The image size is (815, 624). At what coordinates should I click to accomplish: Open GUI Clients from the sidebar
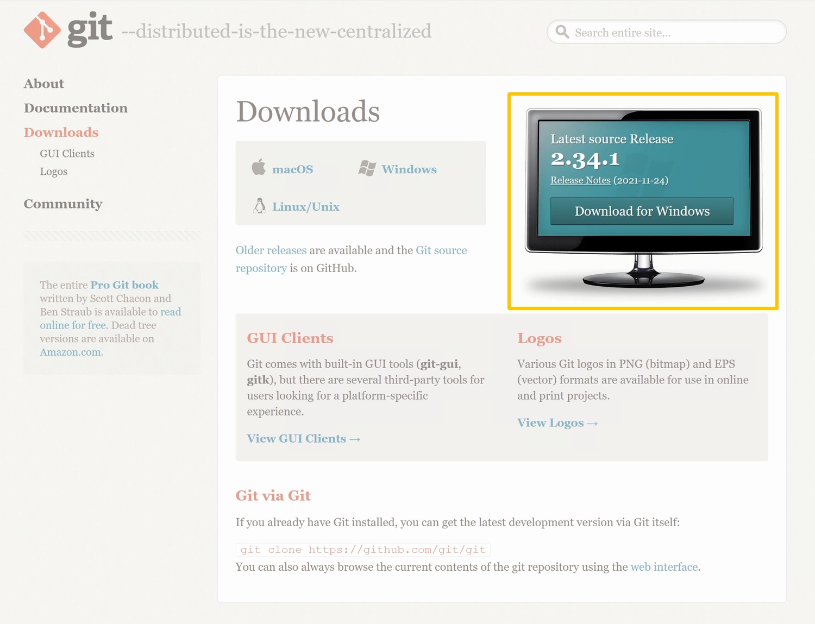67,153
